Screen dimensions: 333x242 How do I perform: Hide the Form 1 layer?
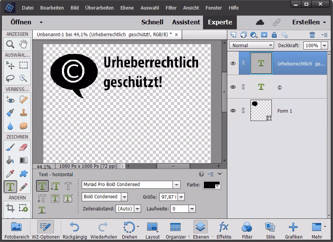(233, 111)
